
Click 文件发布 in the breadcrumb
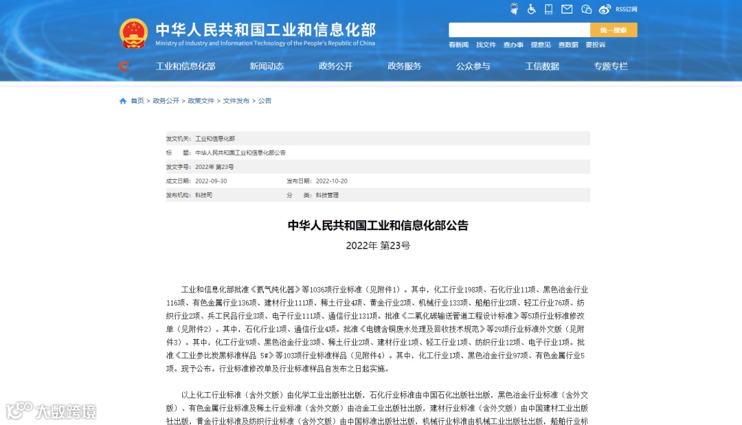(x=236, y=101)
